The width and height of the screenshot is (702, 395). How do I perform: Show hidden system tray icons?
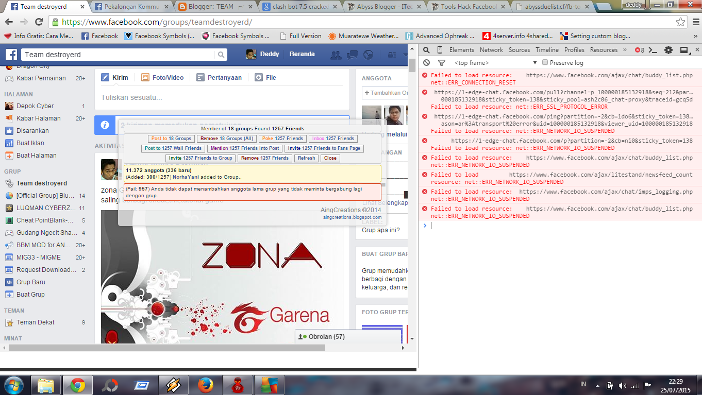click(596, 385)
